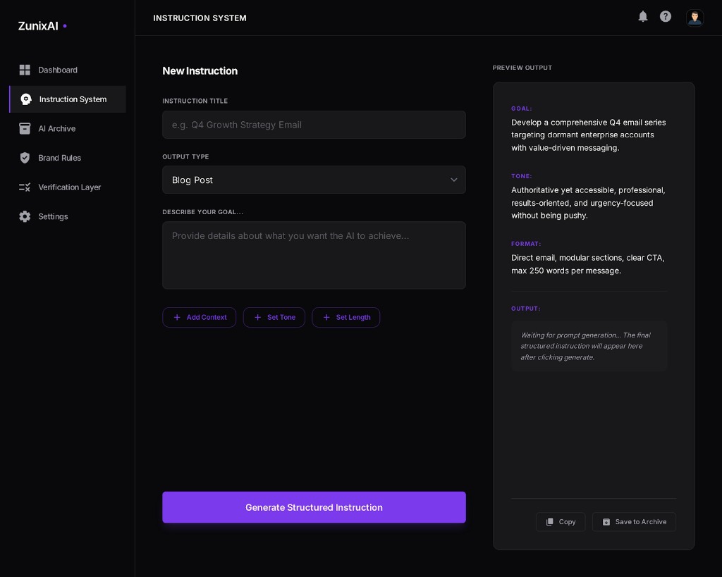722x577 pixels.
Task: Expand the Blog Post chevron arrow
Action: click(455, 180)
